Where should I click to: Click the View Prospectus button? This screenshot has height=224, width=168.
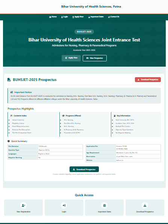point(95,58)
